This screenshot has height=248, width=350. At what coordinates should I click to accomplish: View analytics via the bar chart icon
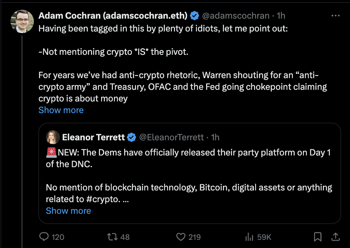point(249,237)
